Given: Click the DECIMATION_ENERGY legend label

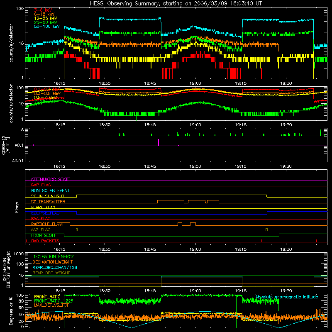Looking at the screenshot, I should (x=53, y=256).
